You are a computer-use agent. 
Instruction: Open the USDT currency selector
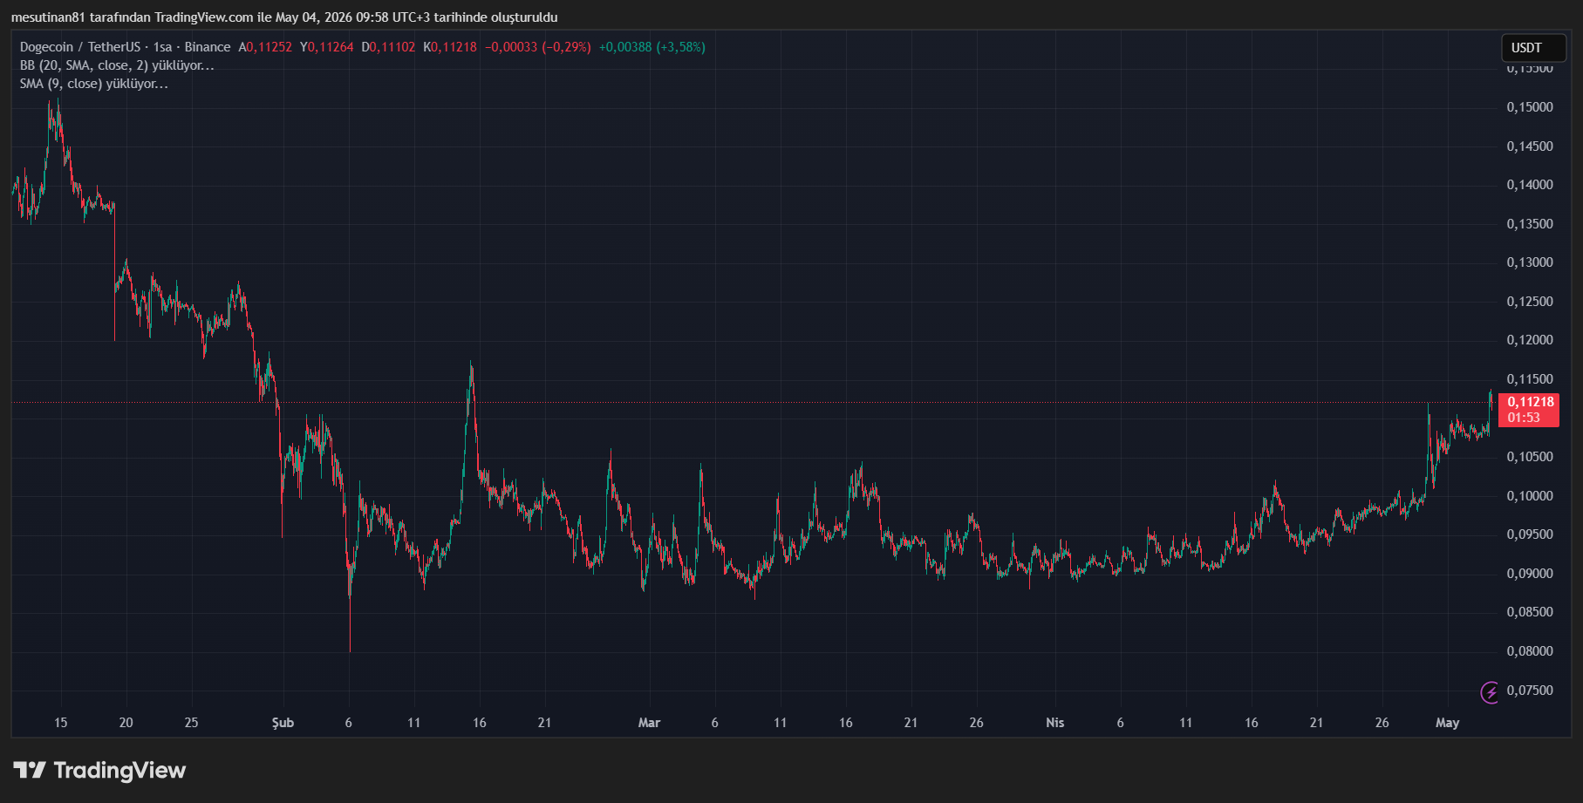coord(1533,48)
